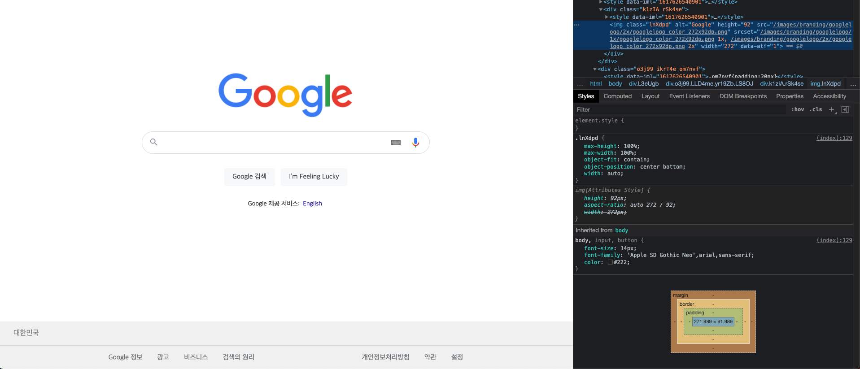Open the 비즈니스 footer link
860x369 pixels.
pos(196,357)
